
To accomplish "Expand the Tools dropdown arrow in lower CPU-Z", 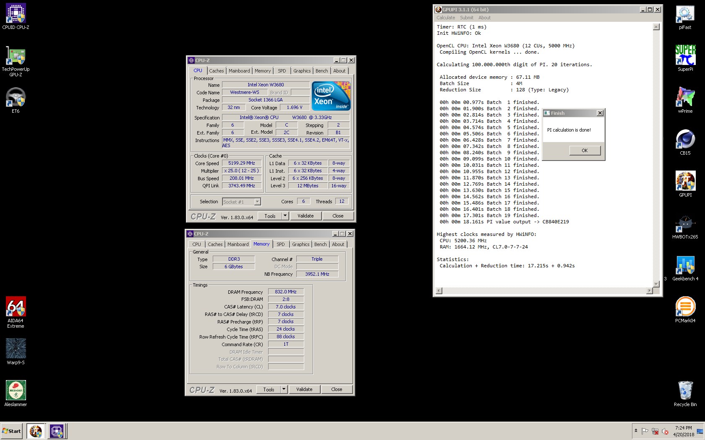I will tap(284, 389).
